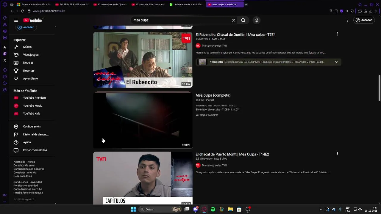Open Opera snapshot tool icon
Screen dimensions: 381x214
pos(336,11)
